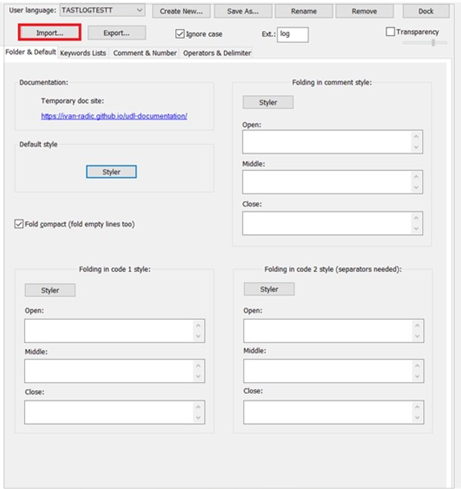Switch to the Keywords Lists tab

83,53
